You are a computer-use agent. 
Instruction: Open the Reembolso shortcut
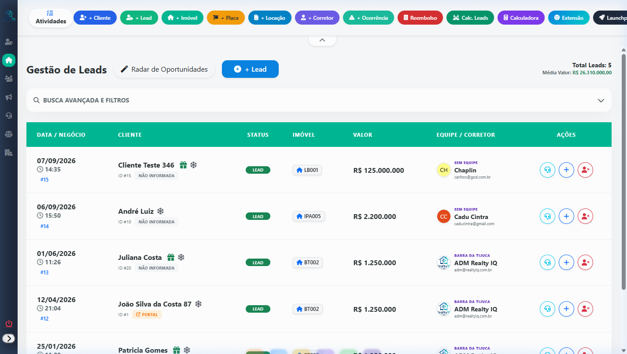(420, 18)
